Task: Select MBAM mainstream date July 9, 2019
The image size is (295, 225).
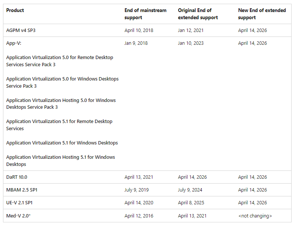Action: click(x=137, y=190)
